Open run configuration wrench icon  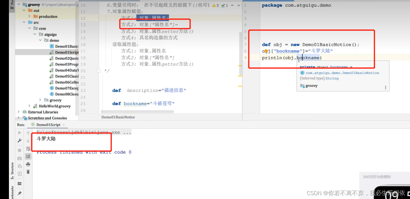pos(20,141)
